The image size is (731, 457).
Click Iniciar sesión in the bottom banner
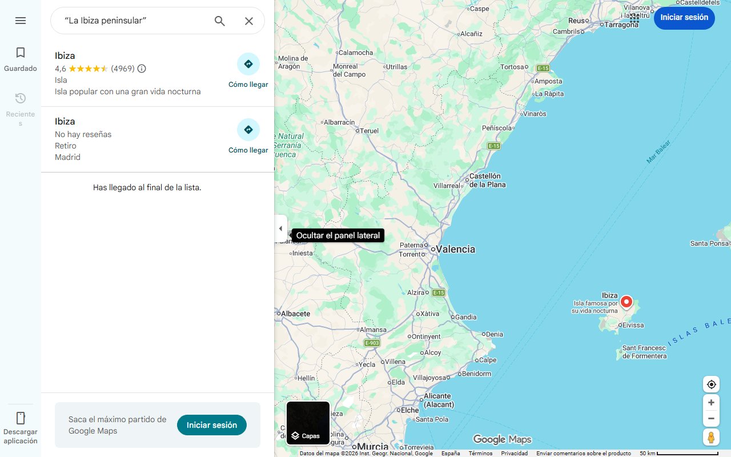(211, 425)
